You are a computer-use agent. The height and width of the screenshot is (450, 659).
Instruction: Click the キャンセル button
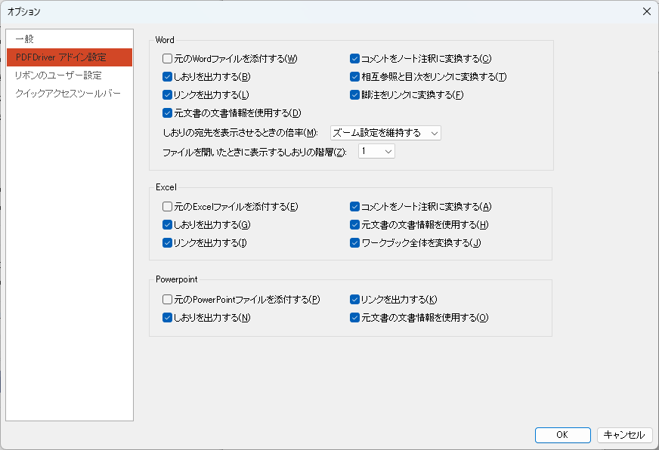[x=624, y=435]
